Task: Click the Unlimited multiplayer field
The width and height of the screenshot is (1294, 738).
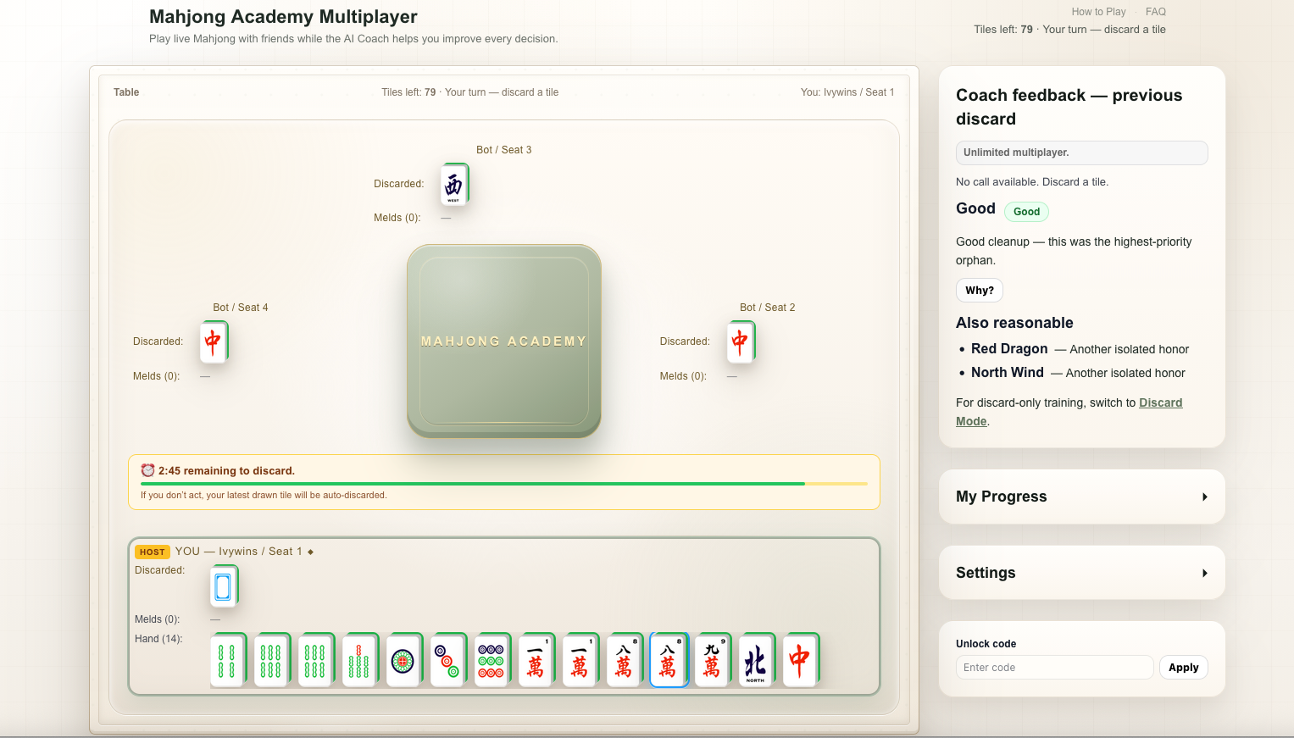Action: [1081, 153]
